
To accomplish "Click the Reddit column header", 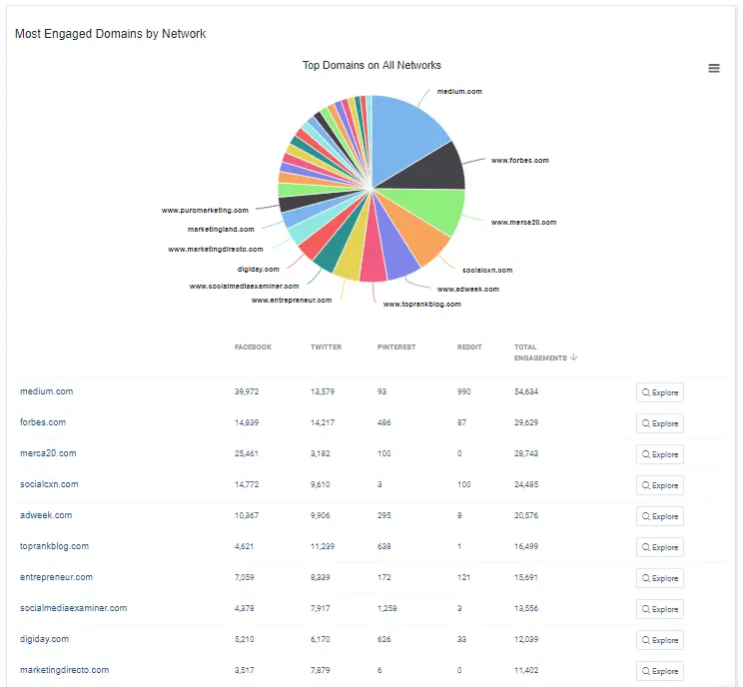I will [469, 347].
